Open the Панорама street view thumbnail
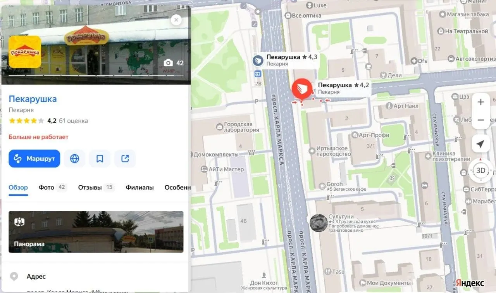Image resolution: width=496 pixels, height=293 pixels. pos(96,232)
